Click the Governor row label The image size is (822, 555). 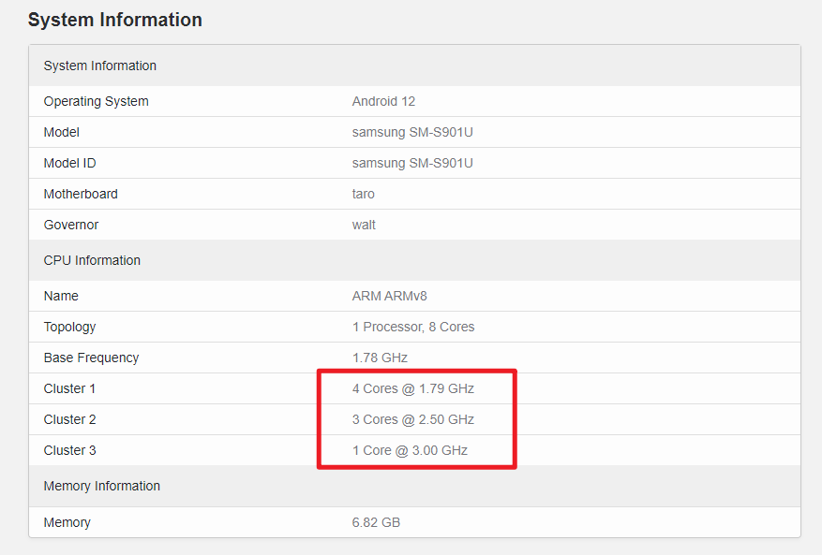coord(70,225)
